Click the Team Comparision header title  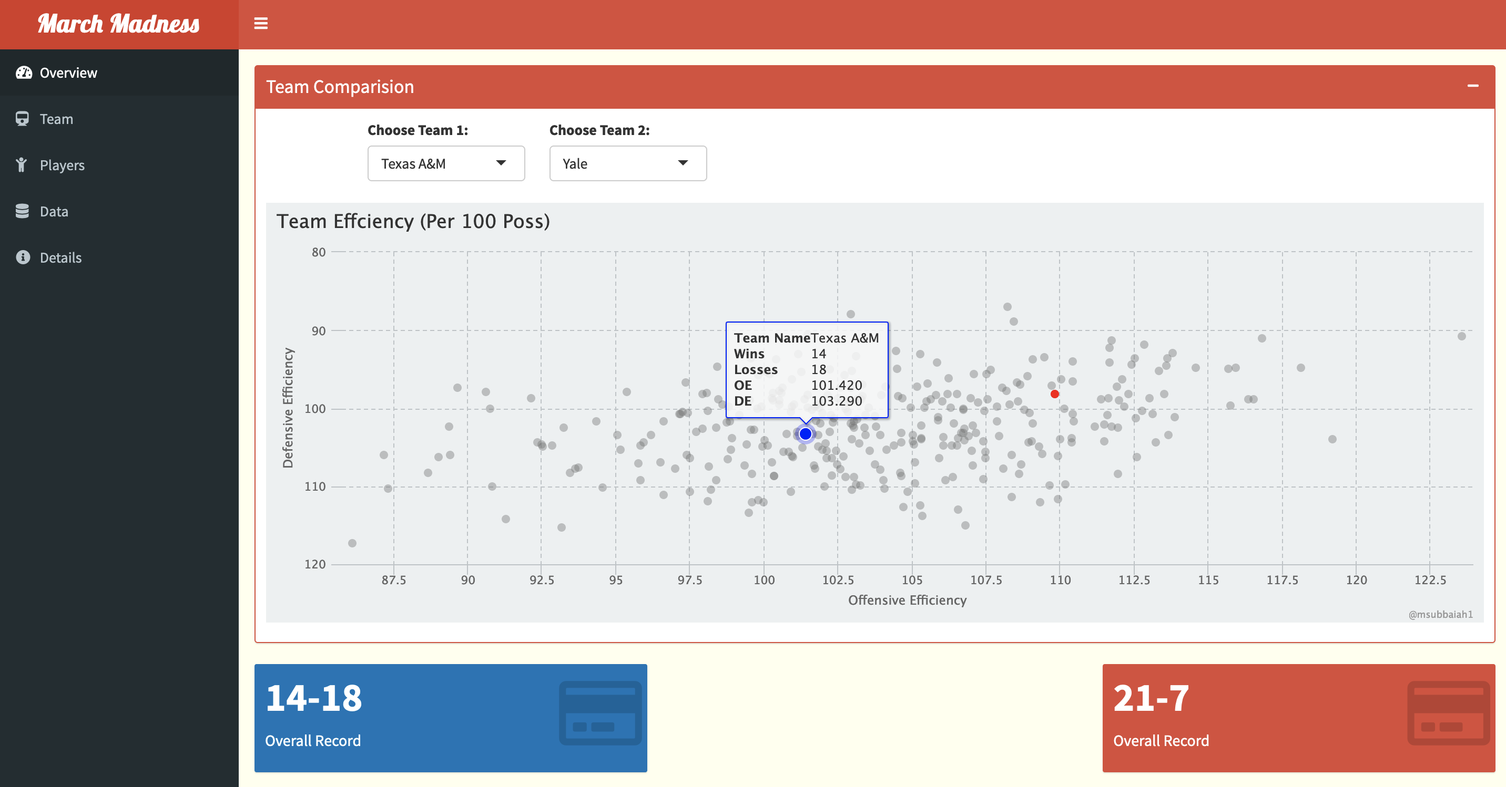point(340,87)
